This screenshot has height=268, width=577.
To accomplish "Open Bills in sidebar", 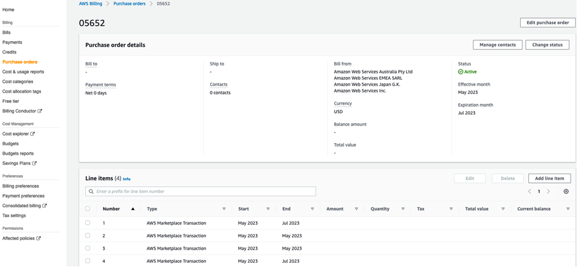I will coord(7,33).
